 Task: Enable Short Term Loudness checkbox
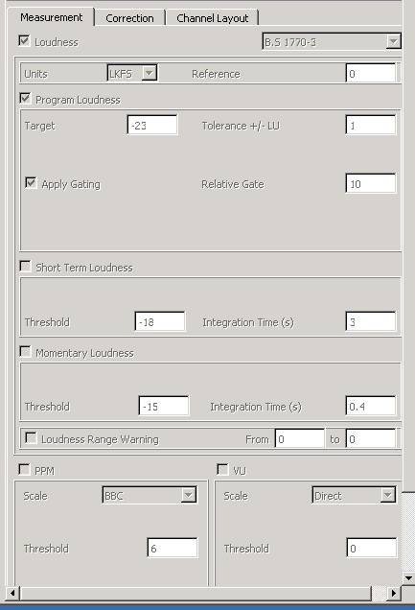click(25, 267)
